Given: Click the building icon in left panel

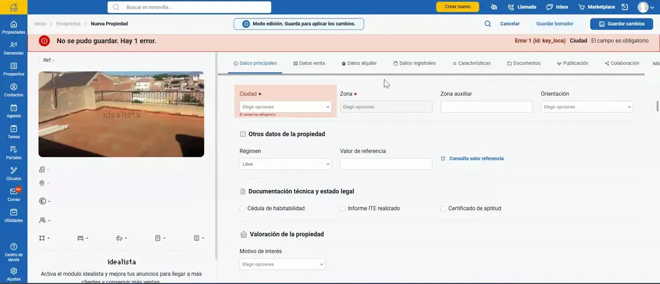Looking at the screenshot, I should [x=42, y=170].
